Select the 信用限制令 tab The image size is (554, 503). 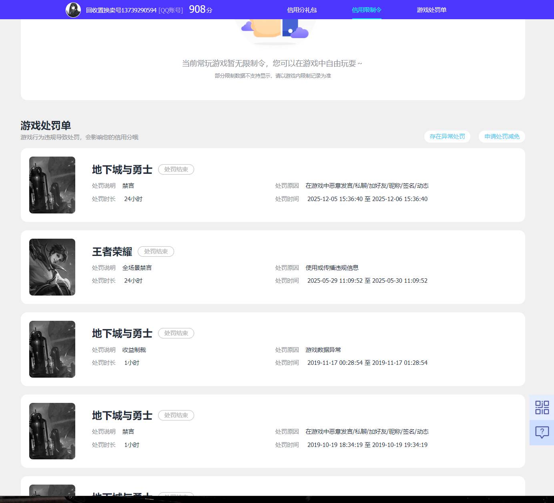pos(367,10)
